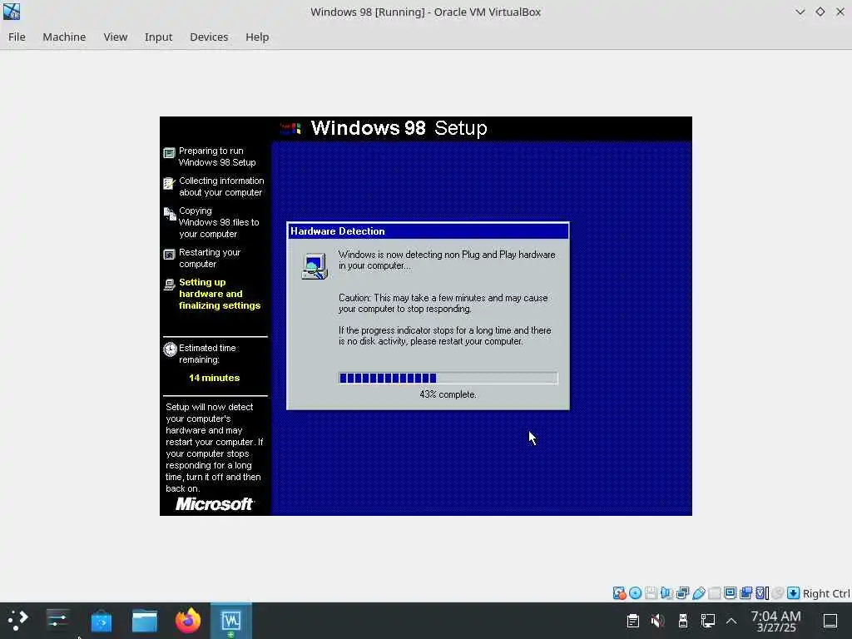Image resolution: width=852 pixels, height=639 pixels.
Task: Open the clipboard tray icon
Action: click(x=632, y=621)
